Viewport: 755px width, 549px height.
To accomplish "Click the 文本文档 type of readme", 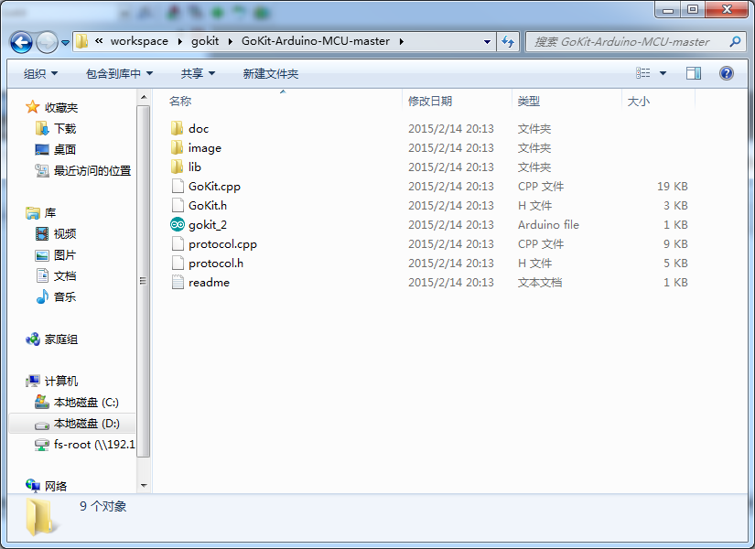I will 540,283.
